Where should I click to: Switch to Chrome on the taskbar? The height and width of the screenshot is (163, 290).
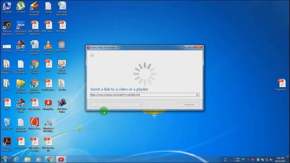coord(49,159)
